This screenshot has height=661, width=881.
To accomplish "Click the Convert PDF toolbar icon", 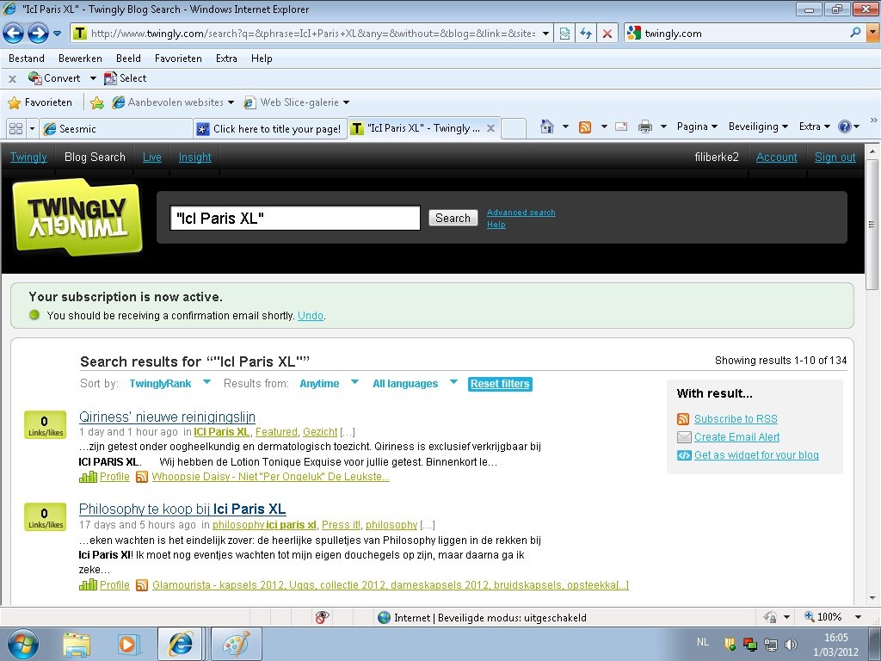I will pyautogui.click(x=34, y=78).
